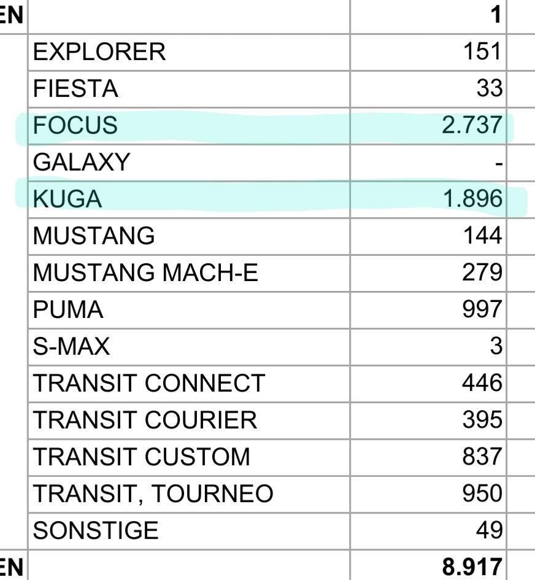The image size is (535, 580).
Task: Select the KUGA value 1.896
Action: tap(472, 199)
